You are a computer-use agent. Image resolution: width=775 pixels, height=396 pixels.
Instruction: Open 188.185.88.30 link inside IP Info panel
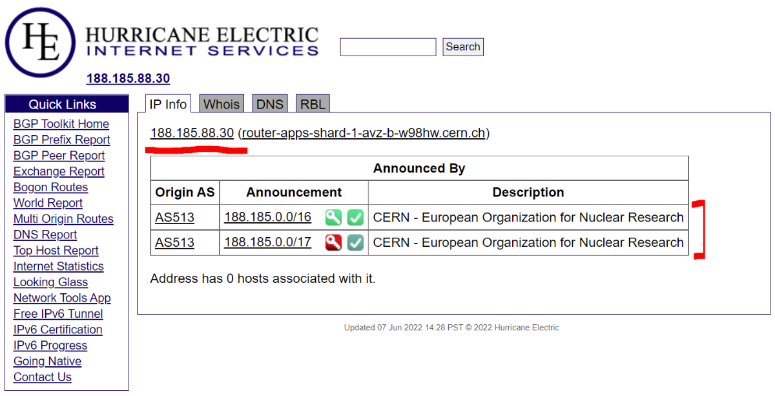[192, 133]
